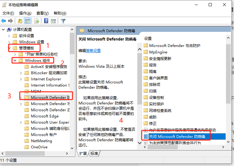Select the 网络检查系统 folder row
This screenshot has width=234, height=166.
(x=160, y=110)
